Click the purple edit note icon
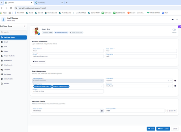Image resolution: width=181 pixels, height=132 pixels. (179, 27)
